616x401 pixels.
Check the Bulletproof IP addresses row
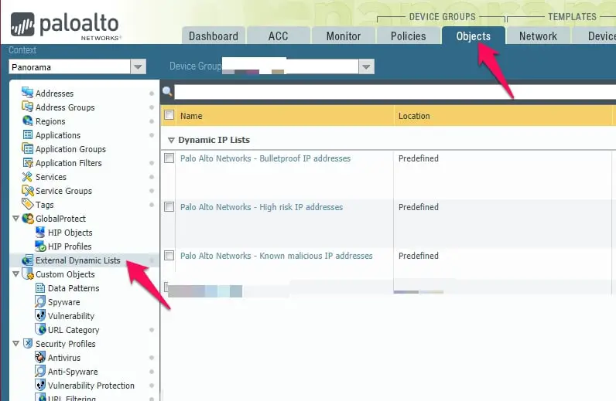pyautogui.click(x=169, y=158)
